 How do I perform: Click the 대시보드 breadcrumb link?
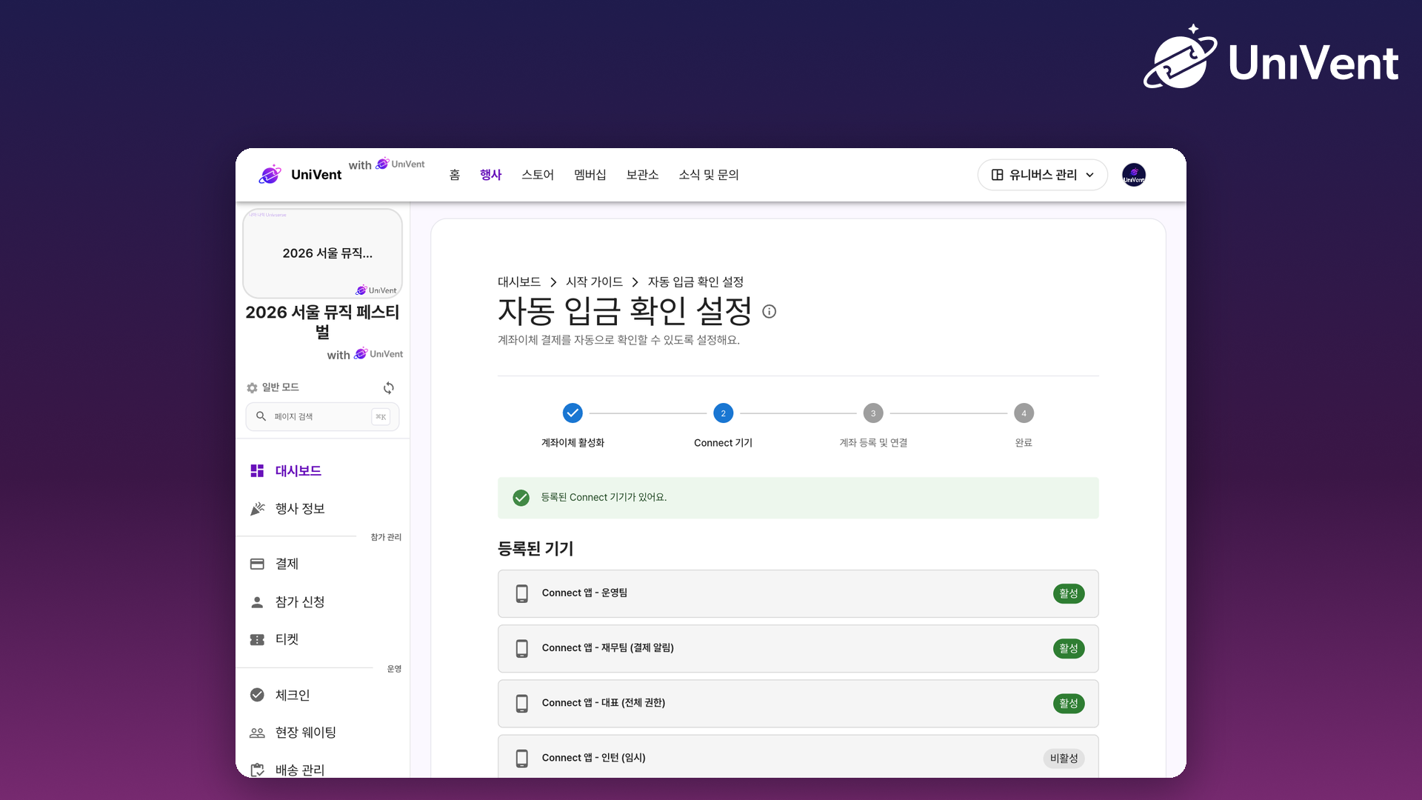pyautogui.click(x=518, y=282)
